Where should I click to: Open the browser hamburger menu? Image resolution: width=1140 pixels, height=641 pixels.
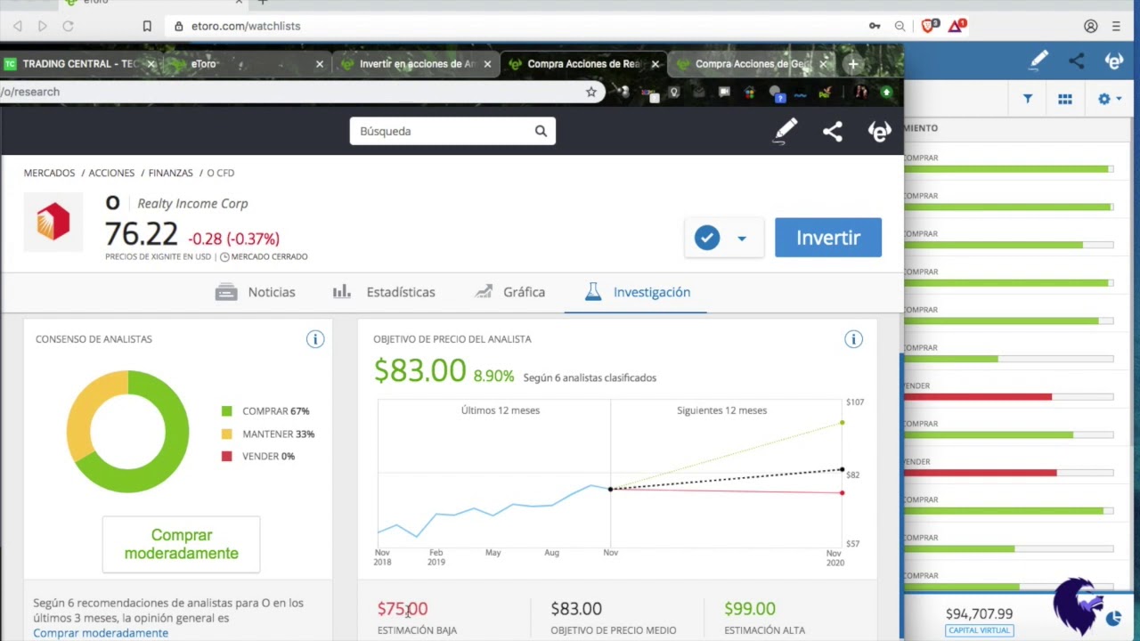(1116, 26)
